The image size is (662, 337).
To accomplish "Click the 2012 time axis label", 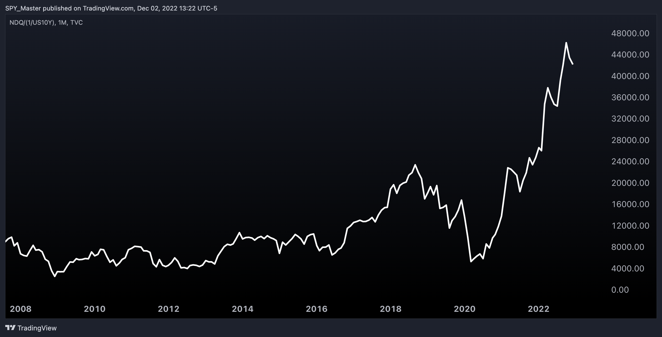I will 168,309.
